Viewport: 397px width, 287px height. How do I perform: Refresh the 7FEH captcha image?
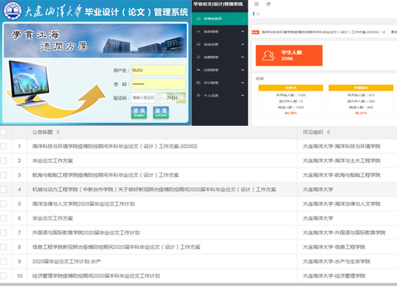point(172,98)
